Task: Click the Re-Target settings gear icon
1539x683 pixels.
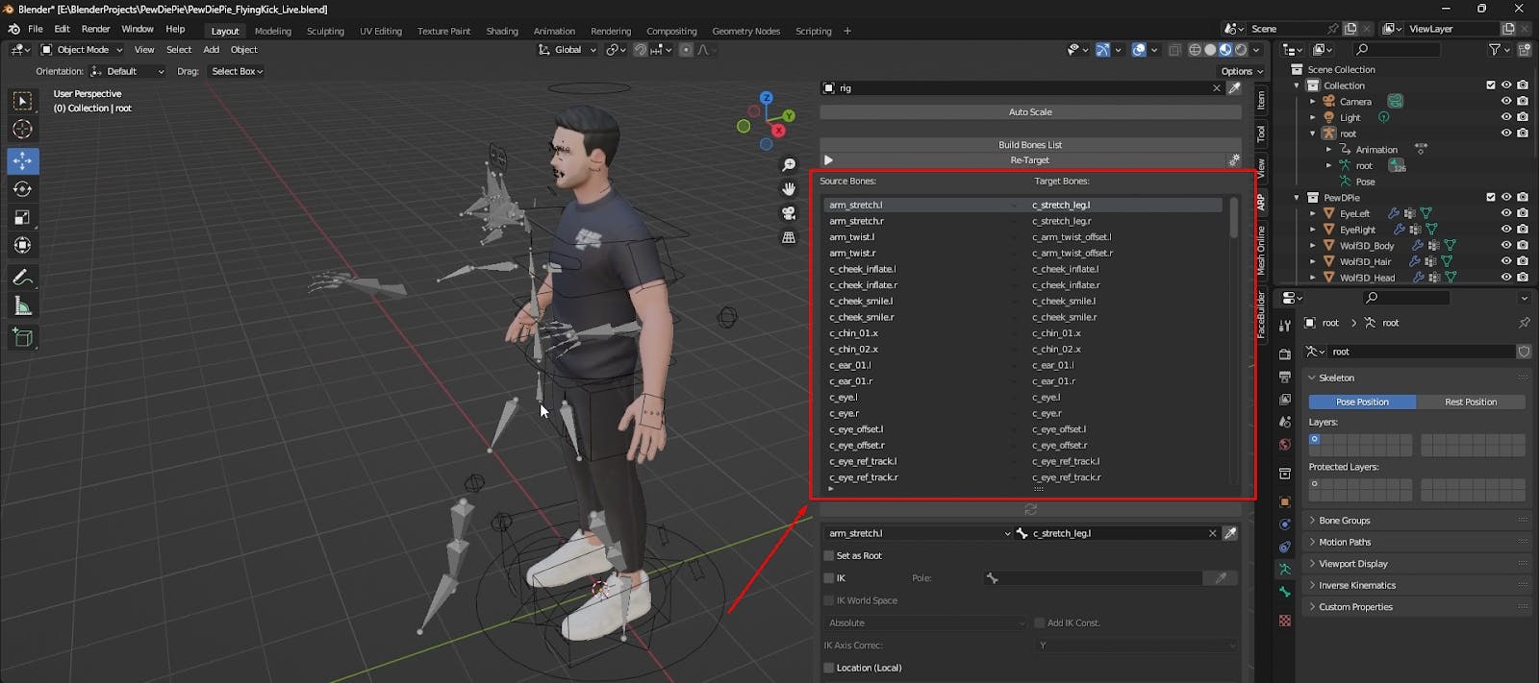Action: pos(1234,160)
